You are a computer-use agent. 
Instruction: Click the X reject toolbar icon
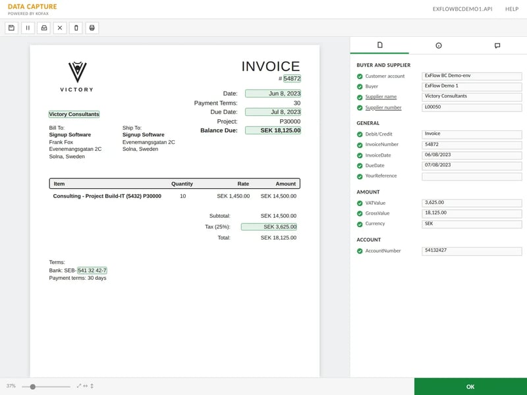[60, 28]
